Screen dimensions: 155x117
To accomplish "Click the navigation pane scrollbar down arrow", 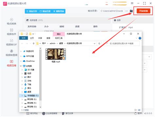I will [x=40, y=107].
